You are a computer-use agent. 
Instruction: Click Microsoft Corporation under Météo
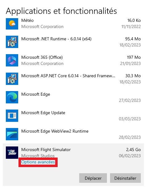pos(43,27)
